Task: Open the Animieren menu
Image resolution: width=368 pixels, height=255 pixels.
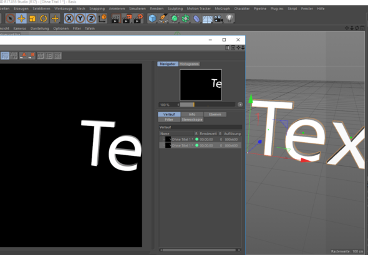Action: [117, 9]
